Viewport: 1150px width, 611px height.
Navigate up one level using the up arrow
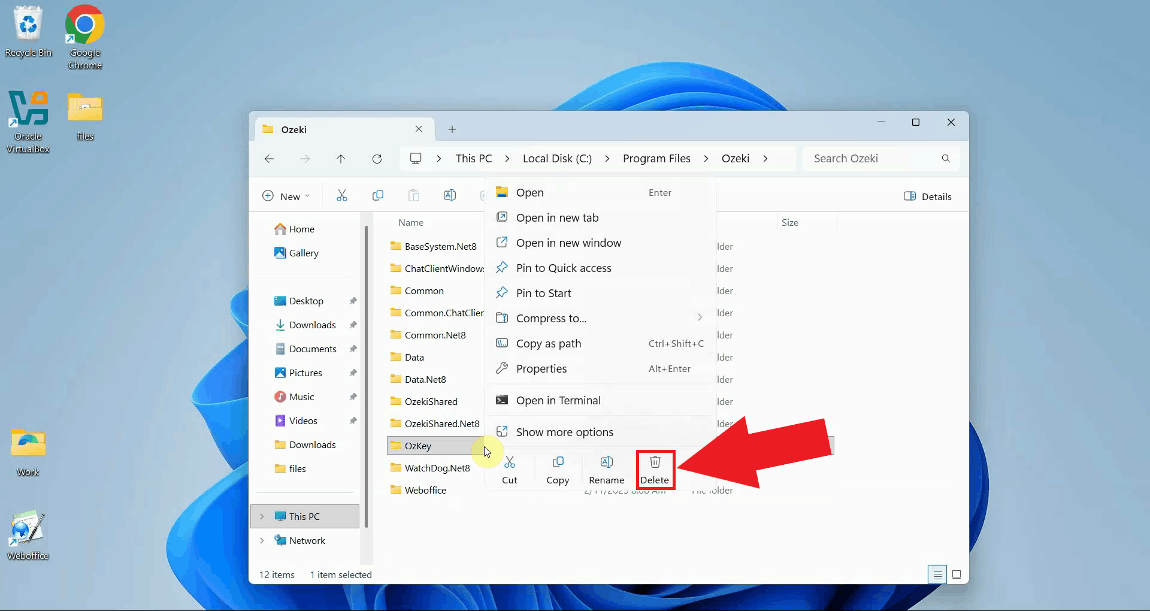341,158
